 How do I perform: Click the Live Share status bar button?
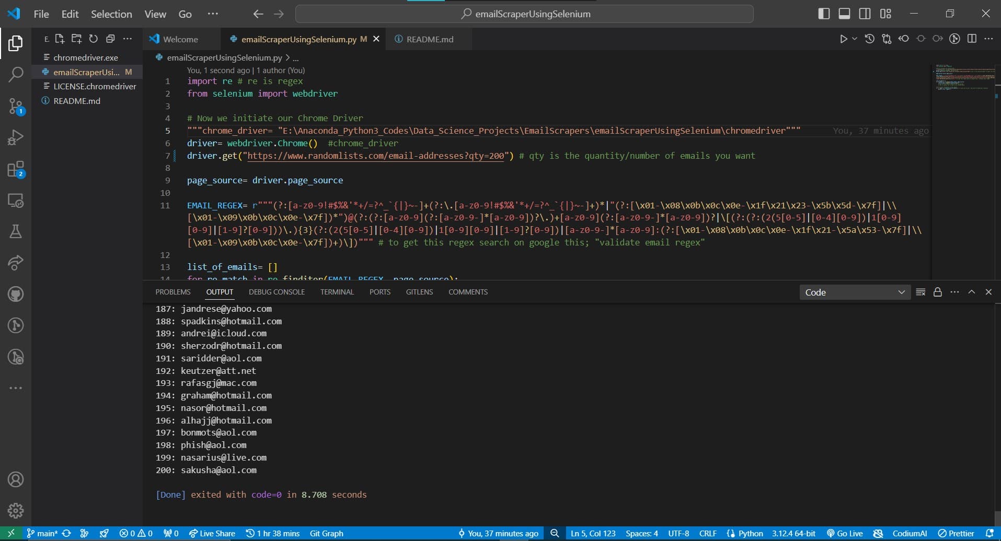click(212, 533)
